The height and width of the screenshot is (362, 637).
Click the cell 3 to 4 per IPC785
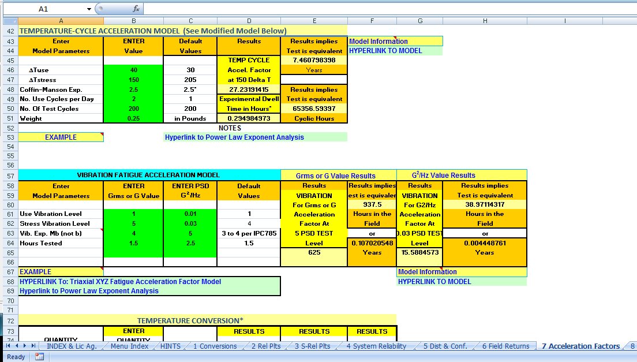(x=249, y=233)
